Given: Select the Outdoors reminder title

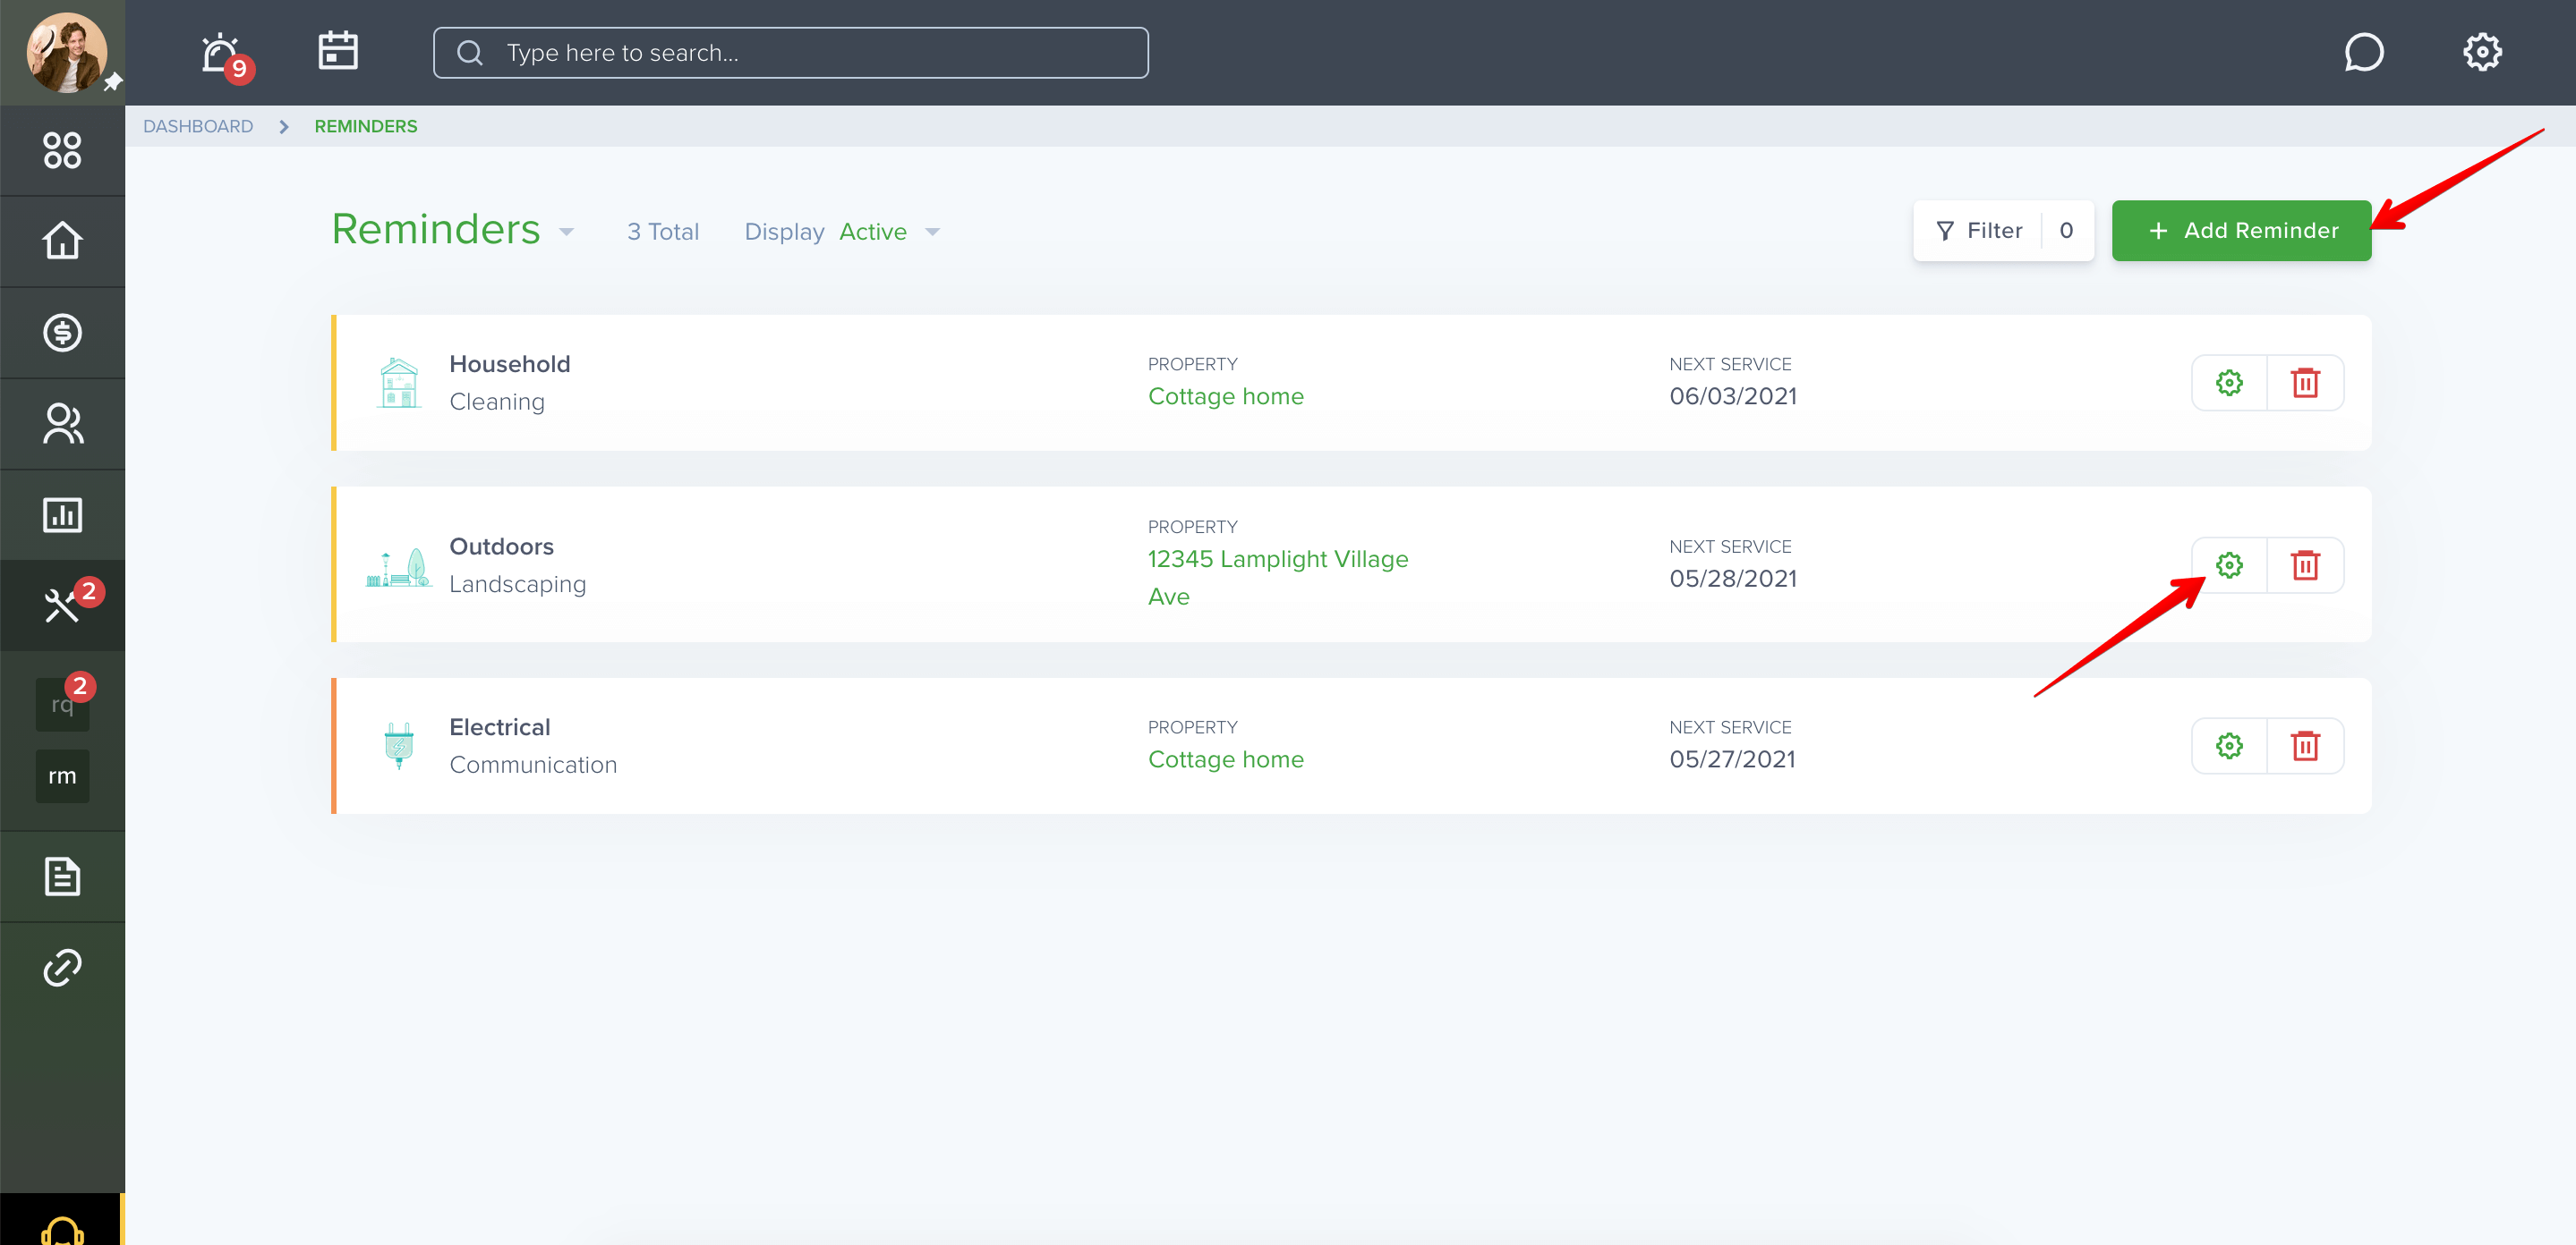Looking at the screenshot, I should pos(501,546).
